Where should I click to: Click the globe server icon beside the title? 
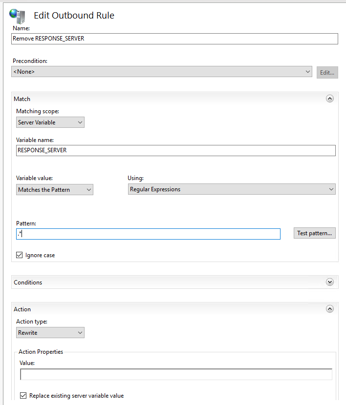click(x=17, y=16)
